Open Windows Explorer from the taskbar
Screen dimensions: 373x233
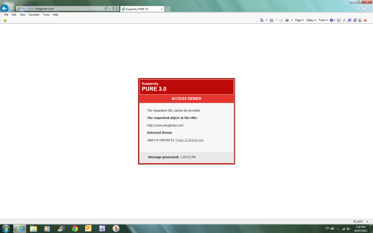point(34,229)
